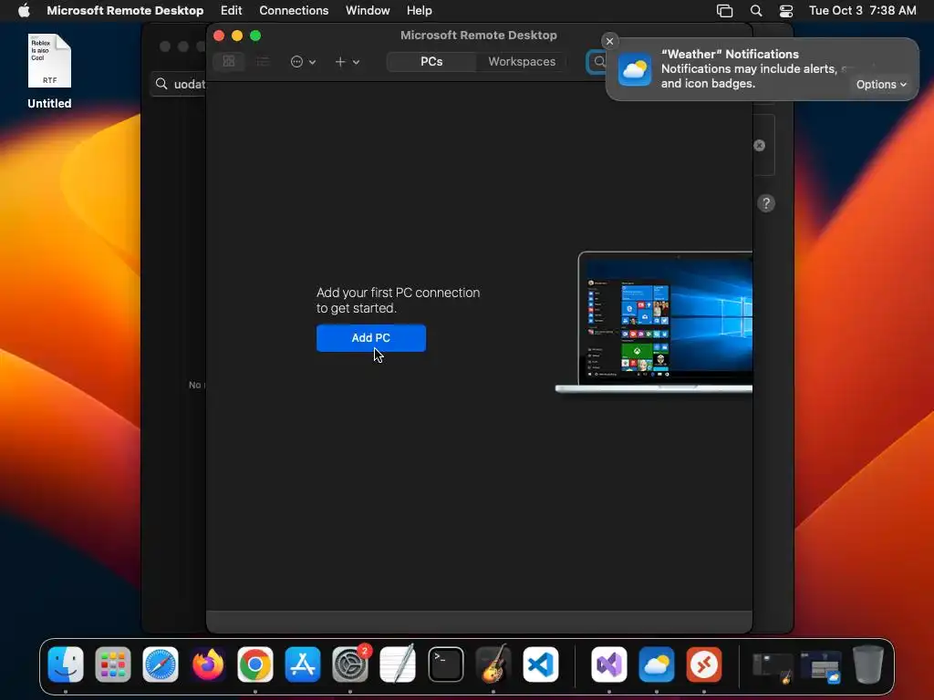Open Visual Studio Code from the dock

pyautogui.click(x=541, y=664)
